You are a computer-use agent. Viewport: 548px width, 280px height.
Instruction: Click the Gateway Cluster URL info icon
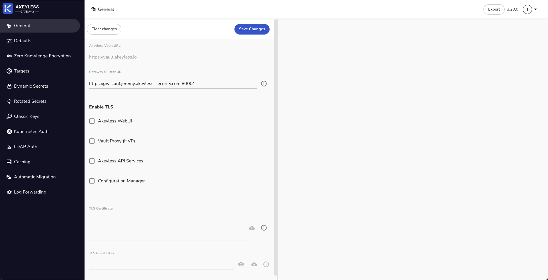point(264,84)
